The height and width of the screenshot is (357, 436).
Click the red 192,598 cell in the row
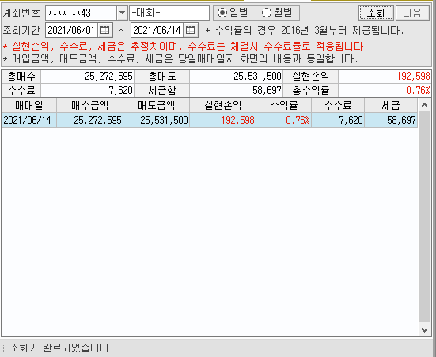click(222, 120)
